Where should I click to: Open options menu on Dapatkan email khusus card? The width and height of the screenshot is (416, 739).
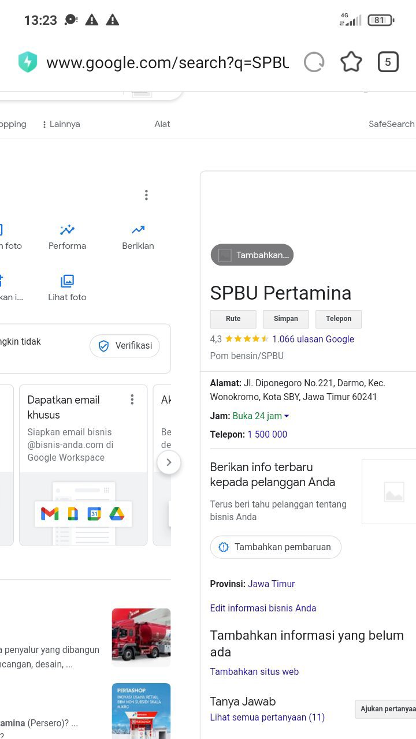132,400
